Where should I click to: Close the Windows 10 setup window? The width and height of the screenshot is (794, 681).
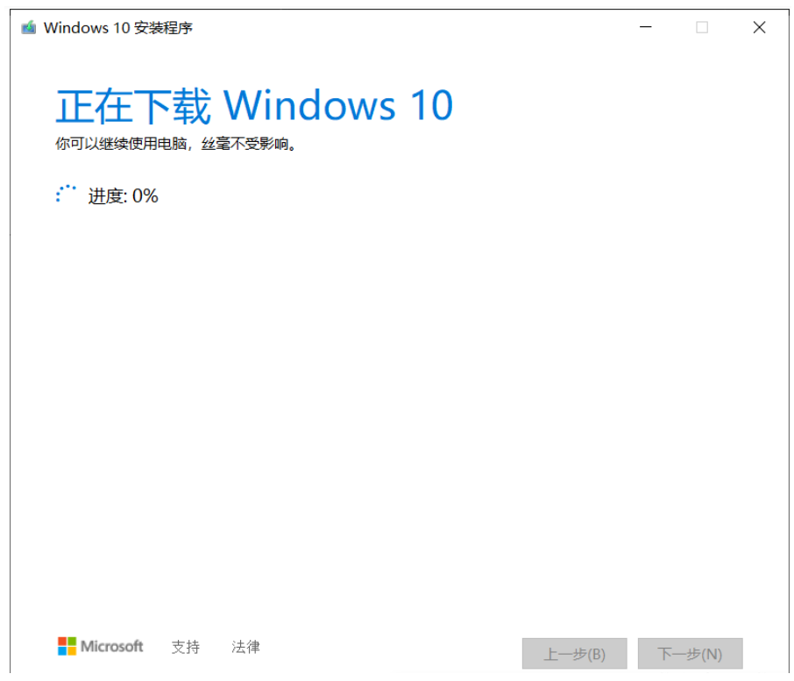[759, 27]
